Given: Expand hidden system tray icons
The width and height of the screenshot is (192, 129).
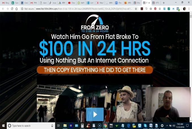Looking at the screenshot, I should pos(167,126).
